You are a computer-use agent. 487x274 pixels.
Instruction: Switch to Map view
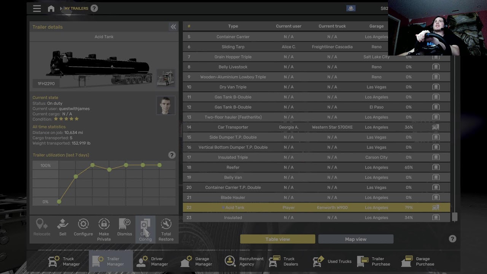coord(356,239)
